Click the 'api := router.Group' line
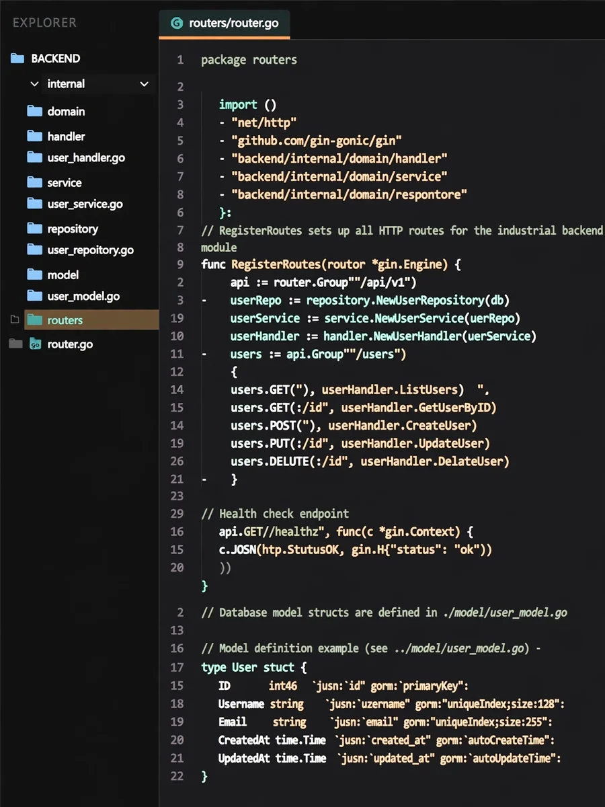 [x=323, y=282]
